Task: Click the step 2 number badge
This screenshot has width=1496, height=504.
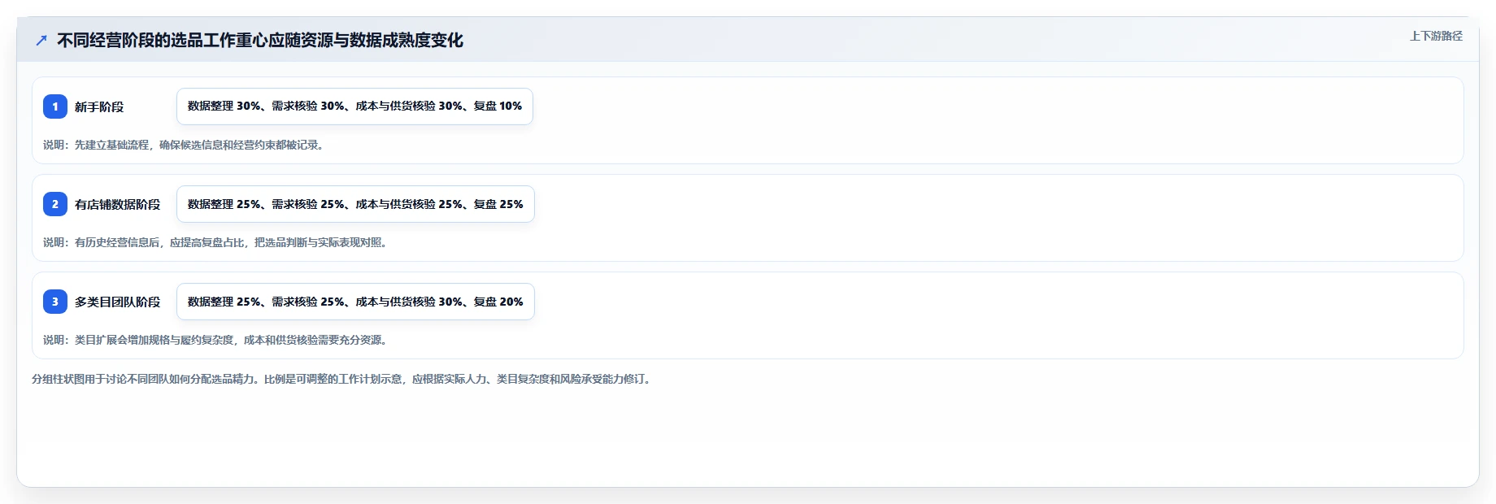Action: click(x=55, y=204)
